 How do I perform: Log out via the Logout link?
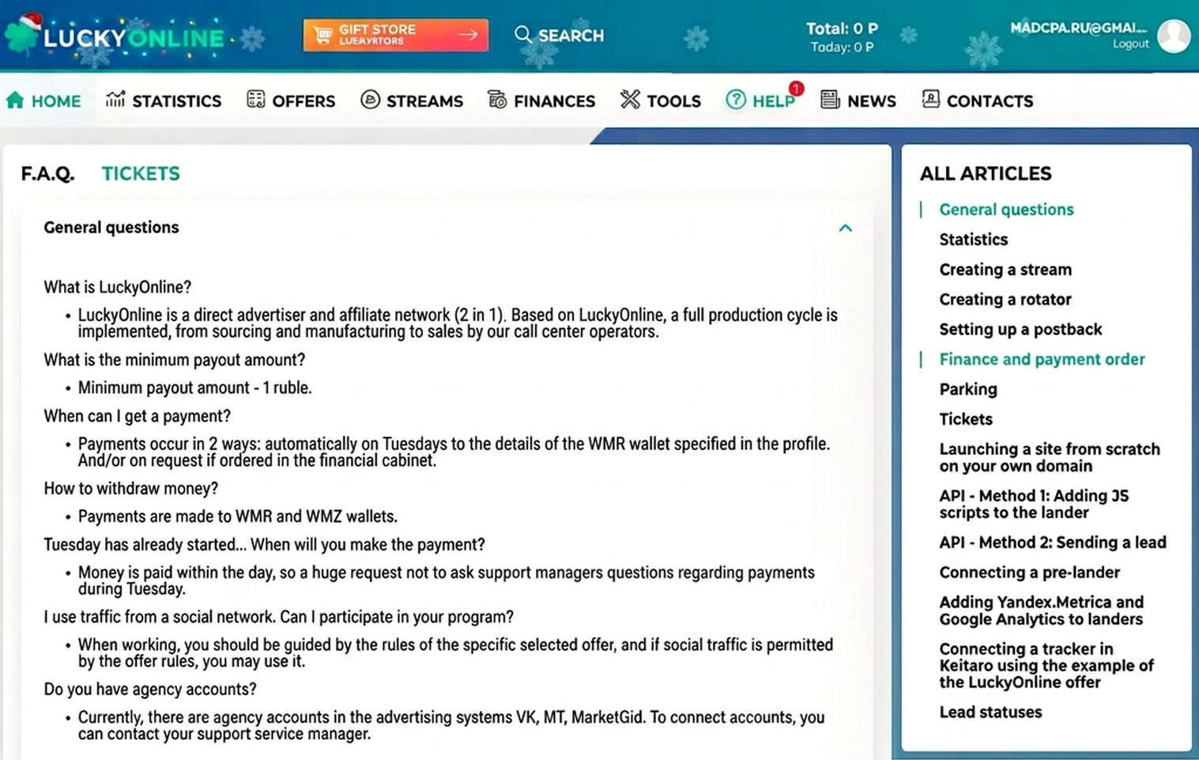tap(1130, 44)
